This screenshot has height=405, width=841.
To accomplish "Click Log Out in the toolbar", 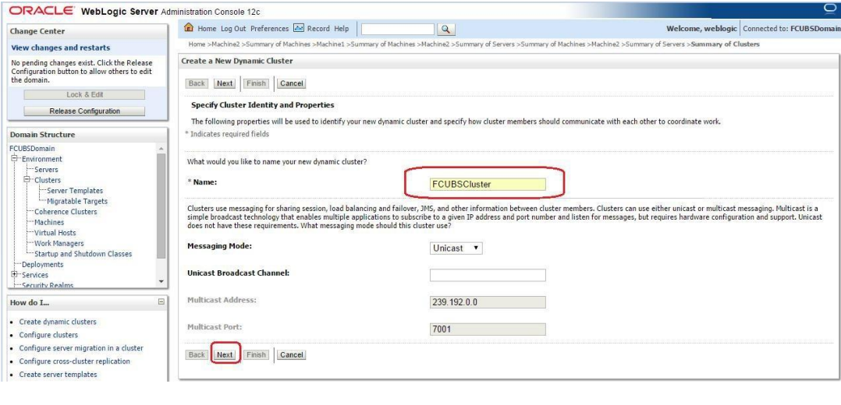I will 233,29.
